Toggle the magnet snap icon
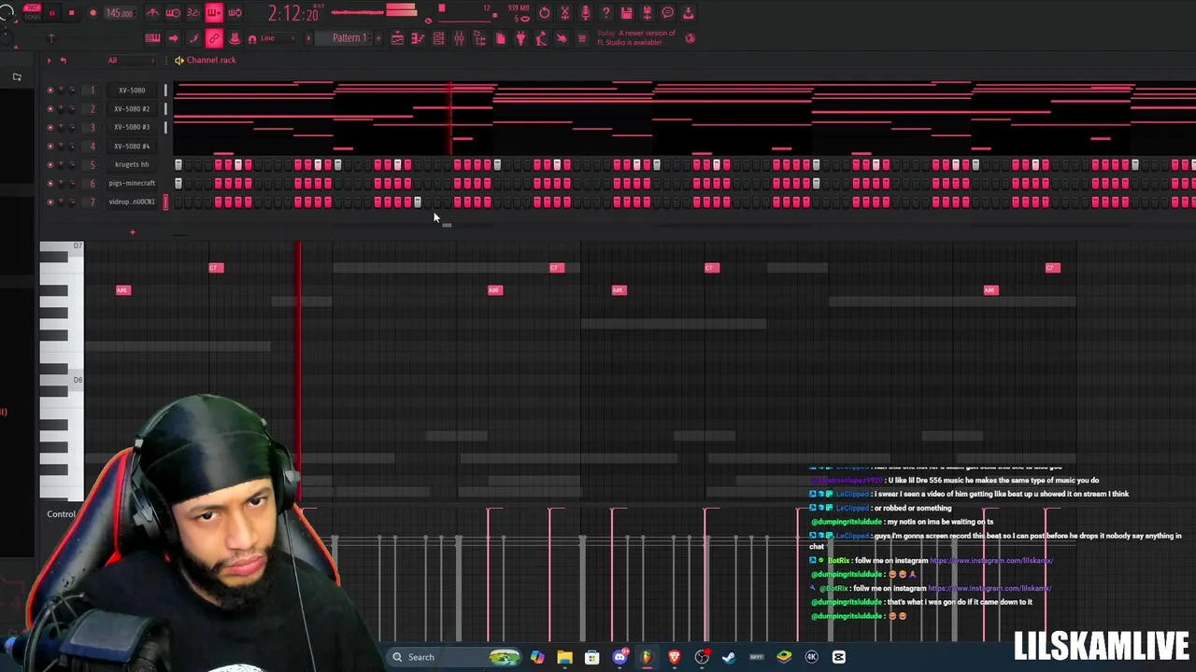1196x672 pixels. click(x=252, y=38)
